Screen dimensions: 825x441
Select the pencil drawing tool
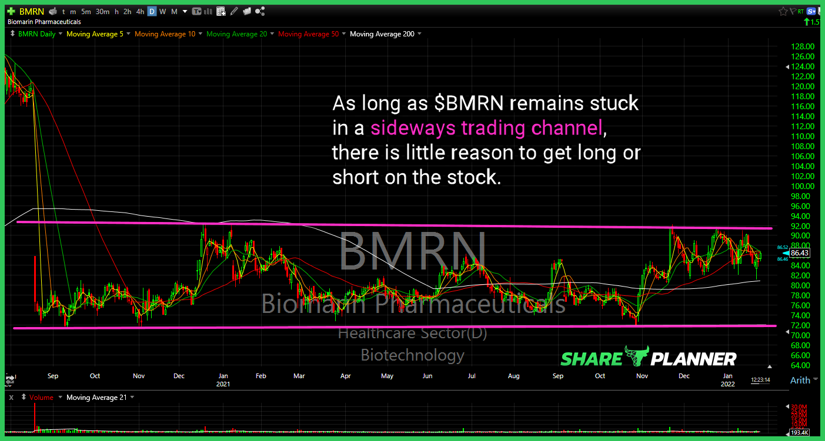[233, 12]
